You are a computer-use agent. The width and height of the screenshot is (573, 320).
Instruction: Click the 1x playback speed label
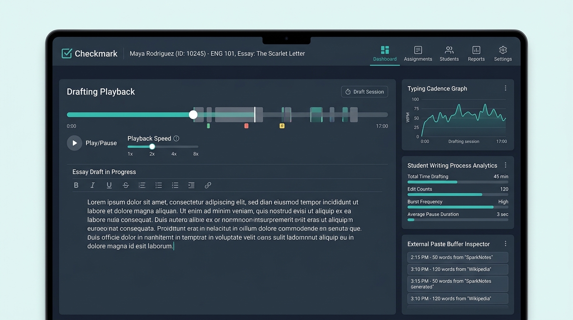coord(130,154)
